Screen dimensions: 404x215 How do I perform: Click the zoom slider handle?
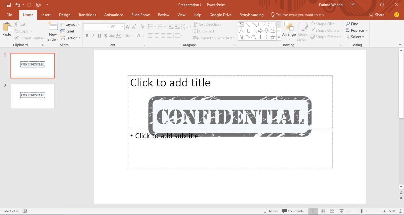point(362,211)
